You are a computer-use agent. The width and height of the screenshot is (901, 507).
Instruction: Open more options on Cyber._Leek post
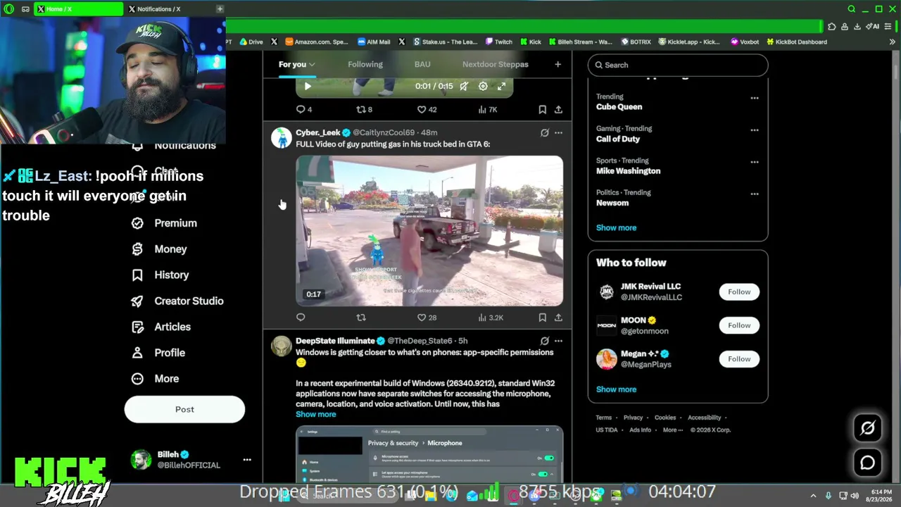point(558,132)
